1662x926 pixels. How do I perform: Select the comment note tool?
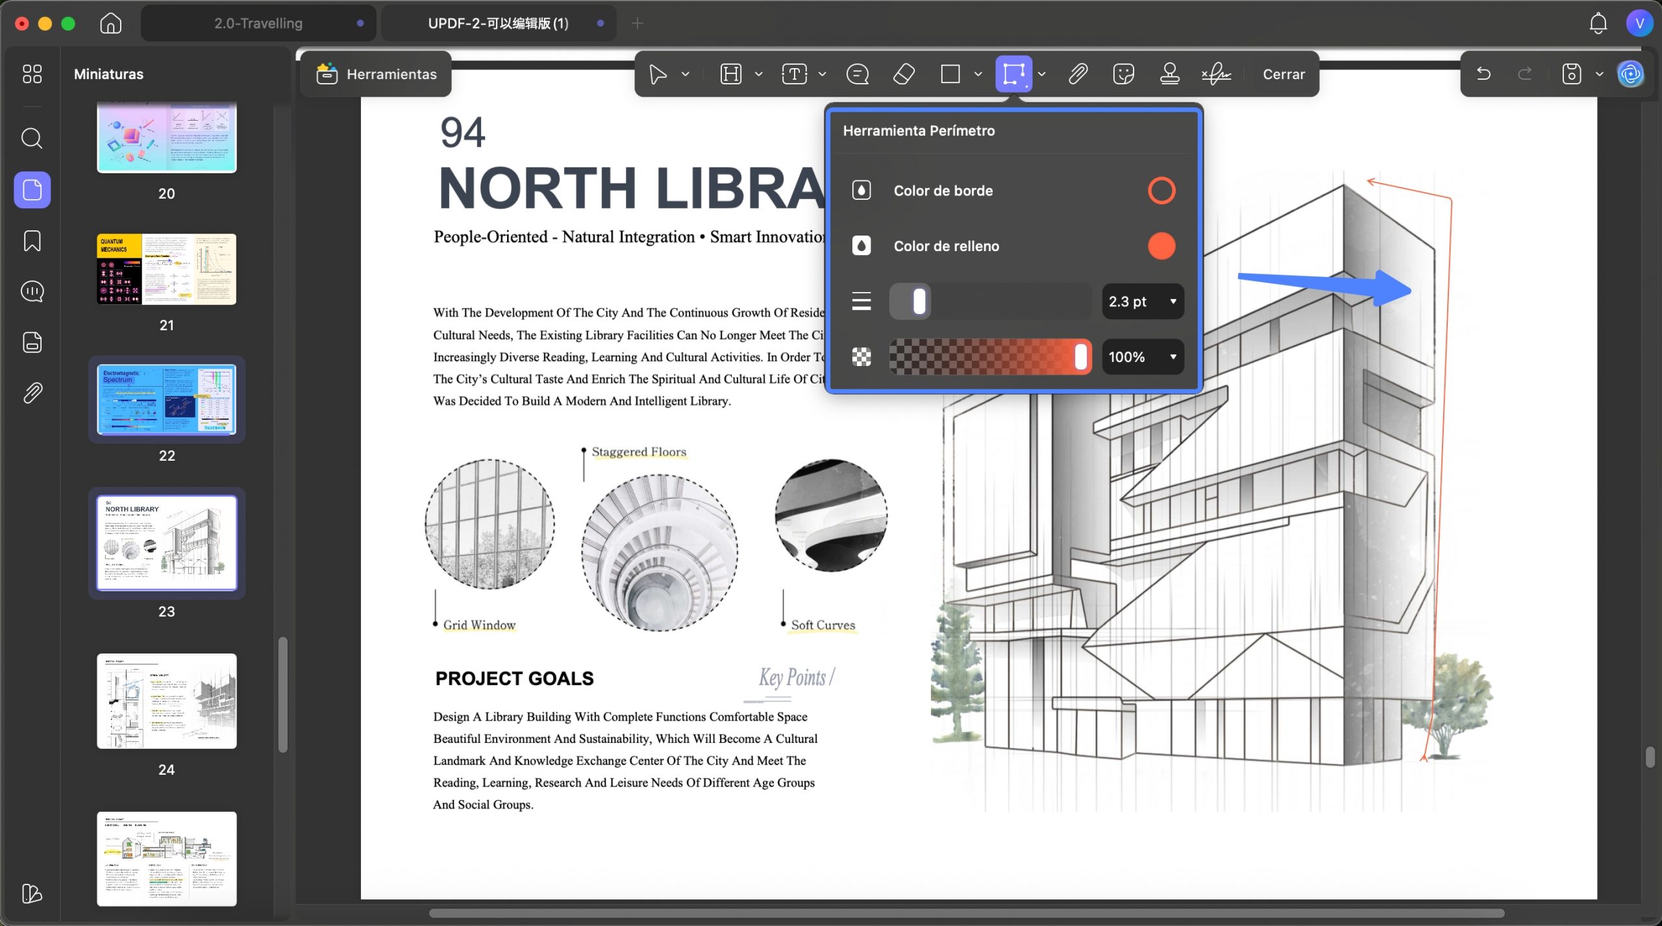tap(858, 74)
